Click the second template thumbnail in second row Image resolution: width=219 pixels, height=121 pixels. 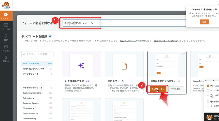click(124, 111)
